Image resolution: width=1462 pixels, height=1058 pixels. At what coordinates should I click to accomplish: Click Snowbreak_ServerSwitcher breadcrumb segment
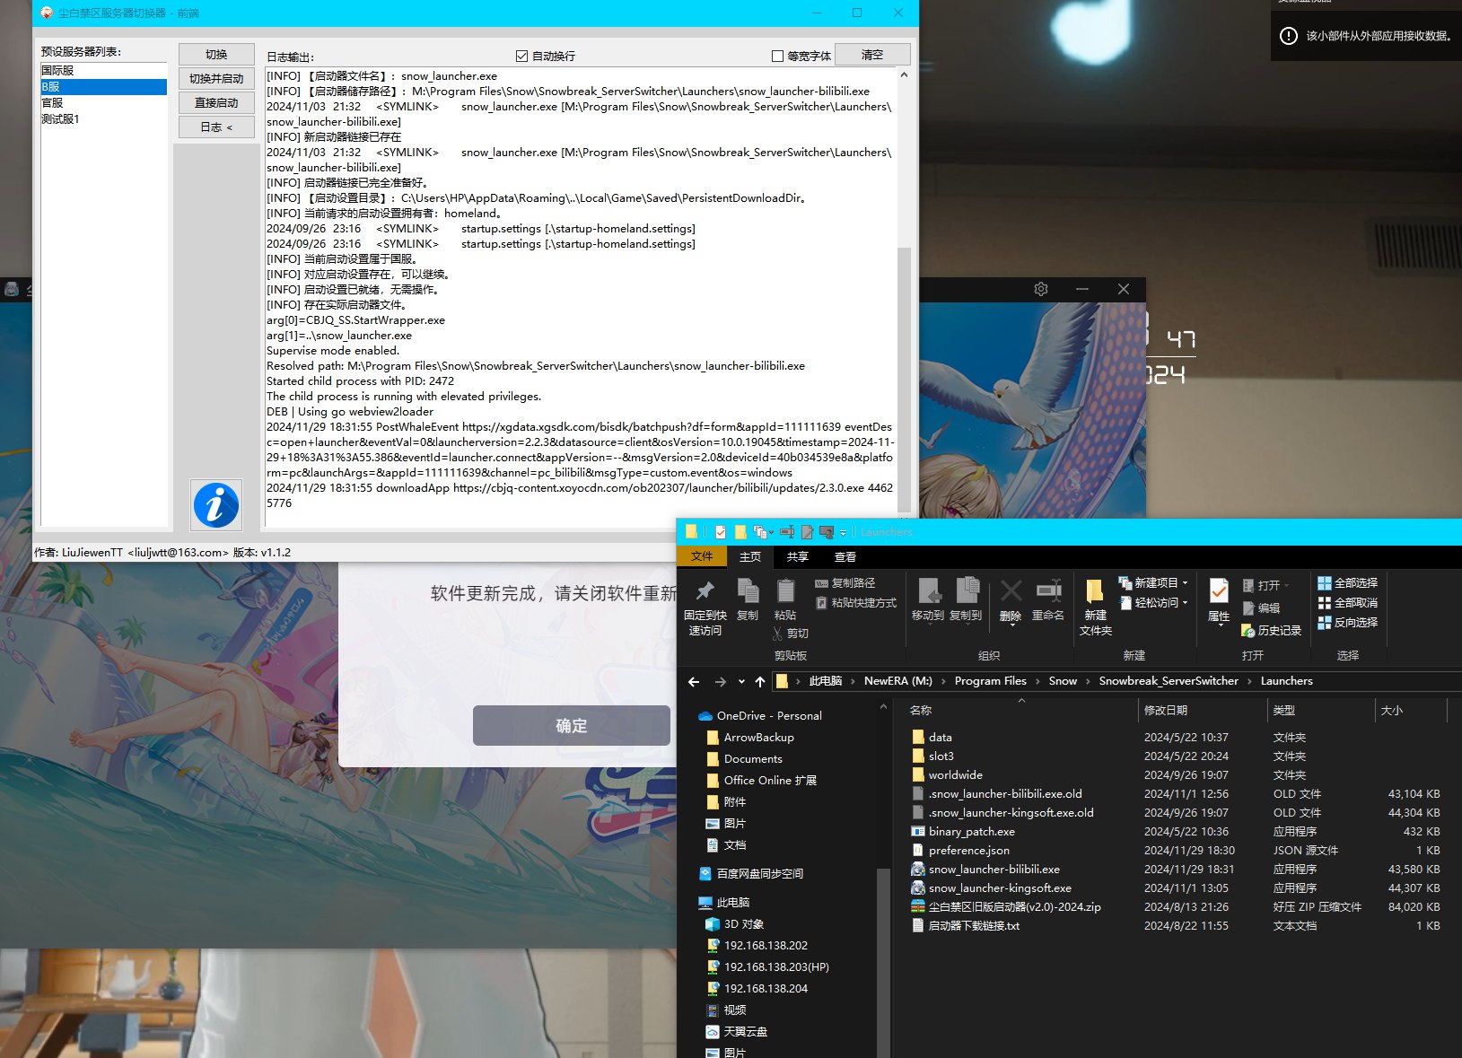pyautogui.click(x=1169, y=681)
